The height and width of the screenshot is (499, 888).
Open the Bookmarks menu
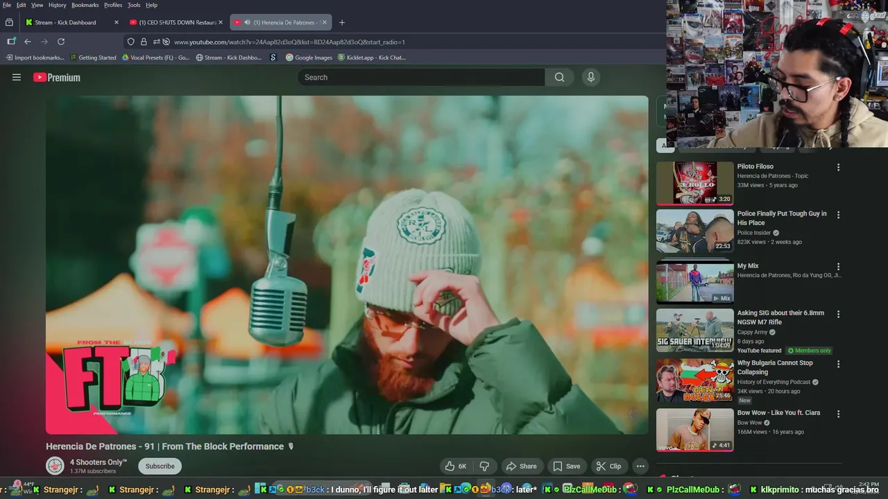click(85, 5)
